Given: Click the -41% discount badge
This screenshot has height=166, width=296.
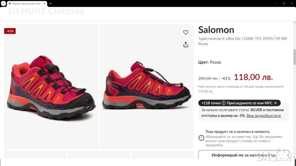Looking at the screenshot, I should pyautogui.click(x=10, y=31).
